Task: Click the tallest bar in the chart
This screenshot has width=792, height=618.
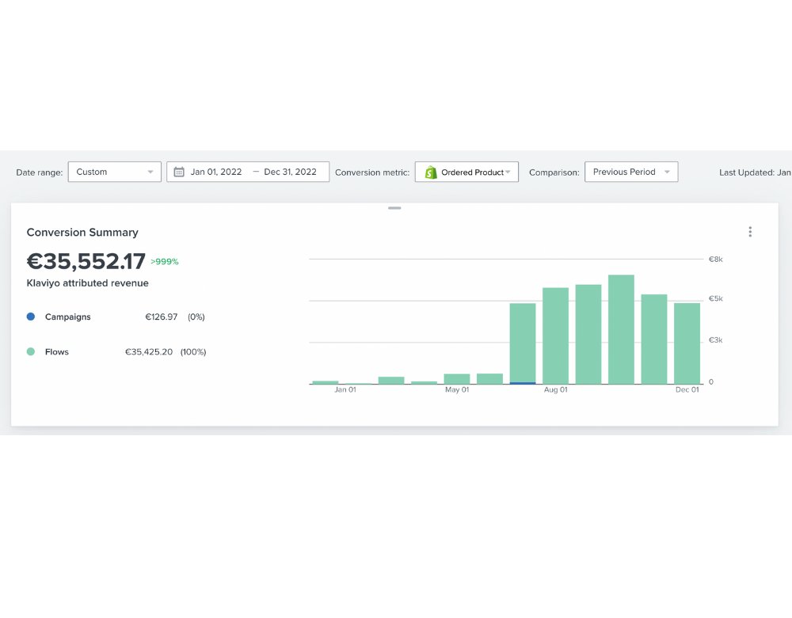Action: (x=621, y=329)
